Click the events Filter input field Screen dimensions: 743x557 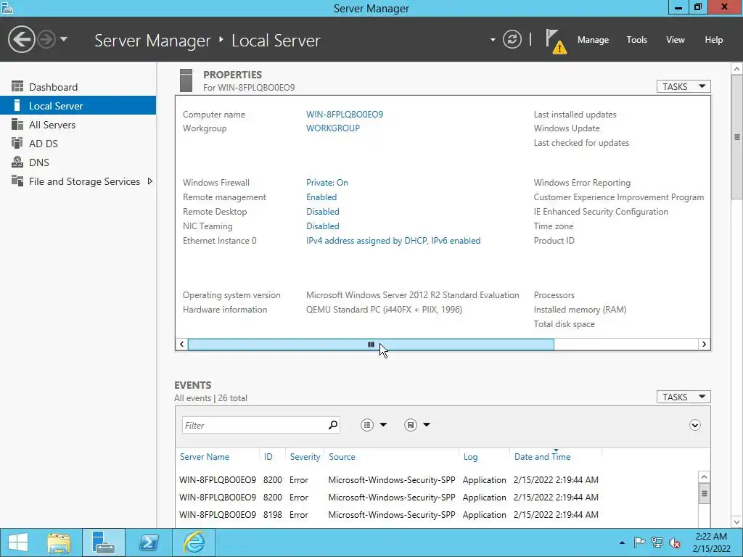[x=255, y=425]
